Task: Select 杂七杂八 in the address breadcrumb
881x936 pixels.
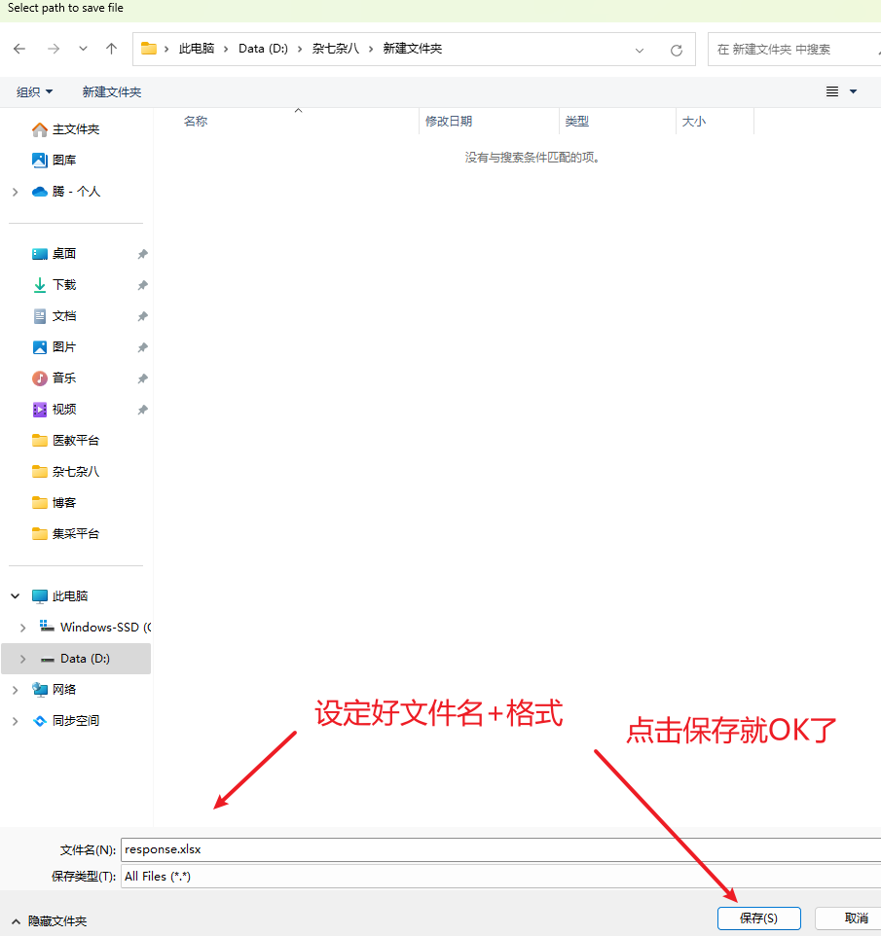Action: [336, 49]
